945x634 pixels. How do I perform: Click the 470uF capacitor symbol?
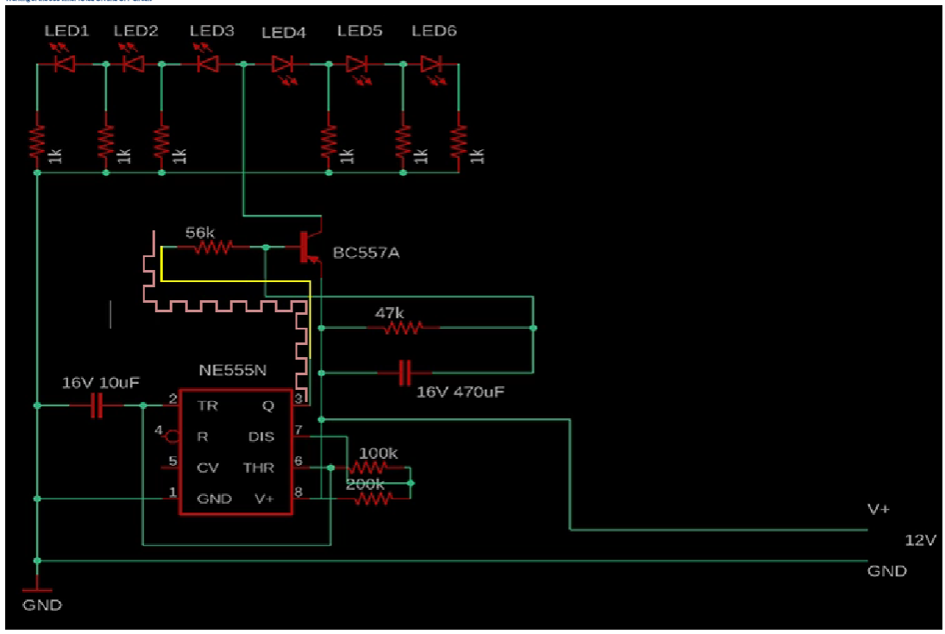(x=404, y=373)
